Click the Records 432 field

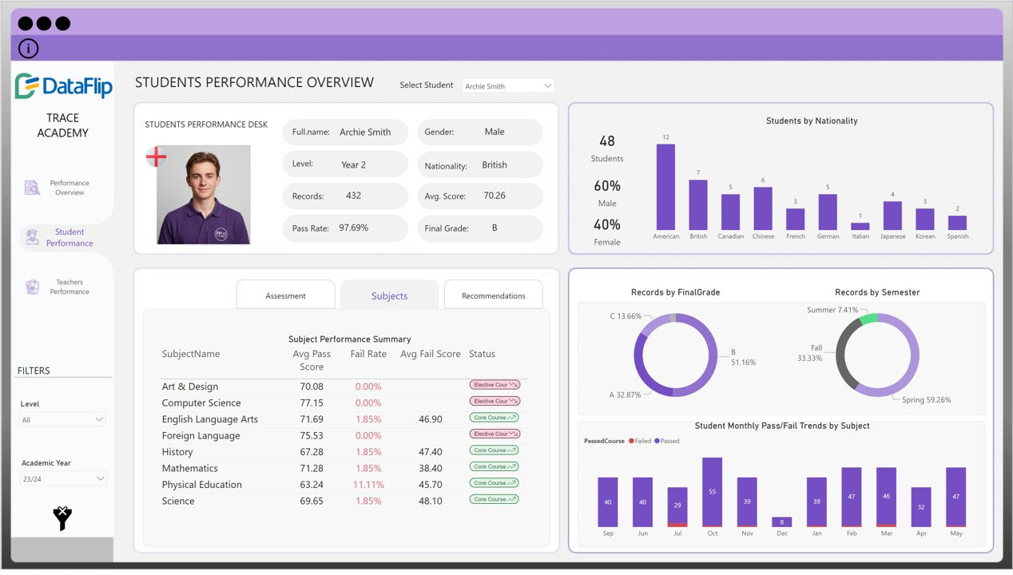click(345, 196)
